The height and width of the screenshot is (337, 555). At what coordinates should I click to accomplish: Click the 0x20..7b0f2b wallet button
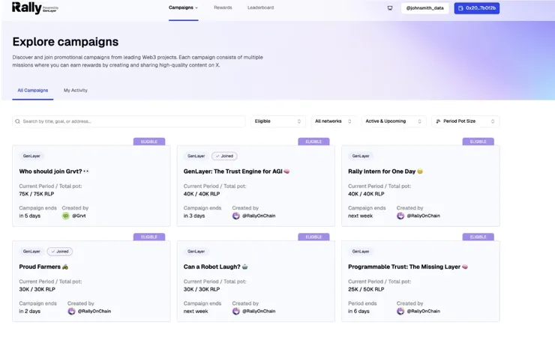click(477, 8)
